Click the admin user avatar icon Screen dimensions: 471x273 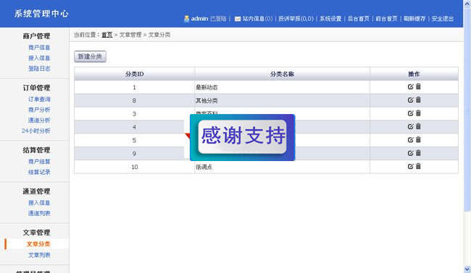(186, 19)
